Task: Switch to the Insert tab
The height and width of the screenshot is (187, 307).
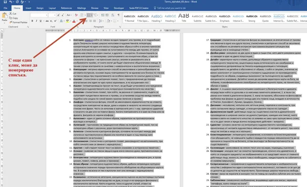Action: [28, 8]
